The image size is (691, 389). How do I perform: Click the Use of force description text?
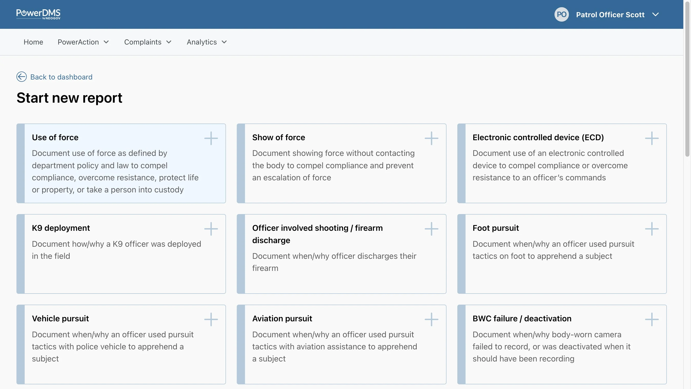[115, 171]
